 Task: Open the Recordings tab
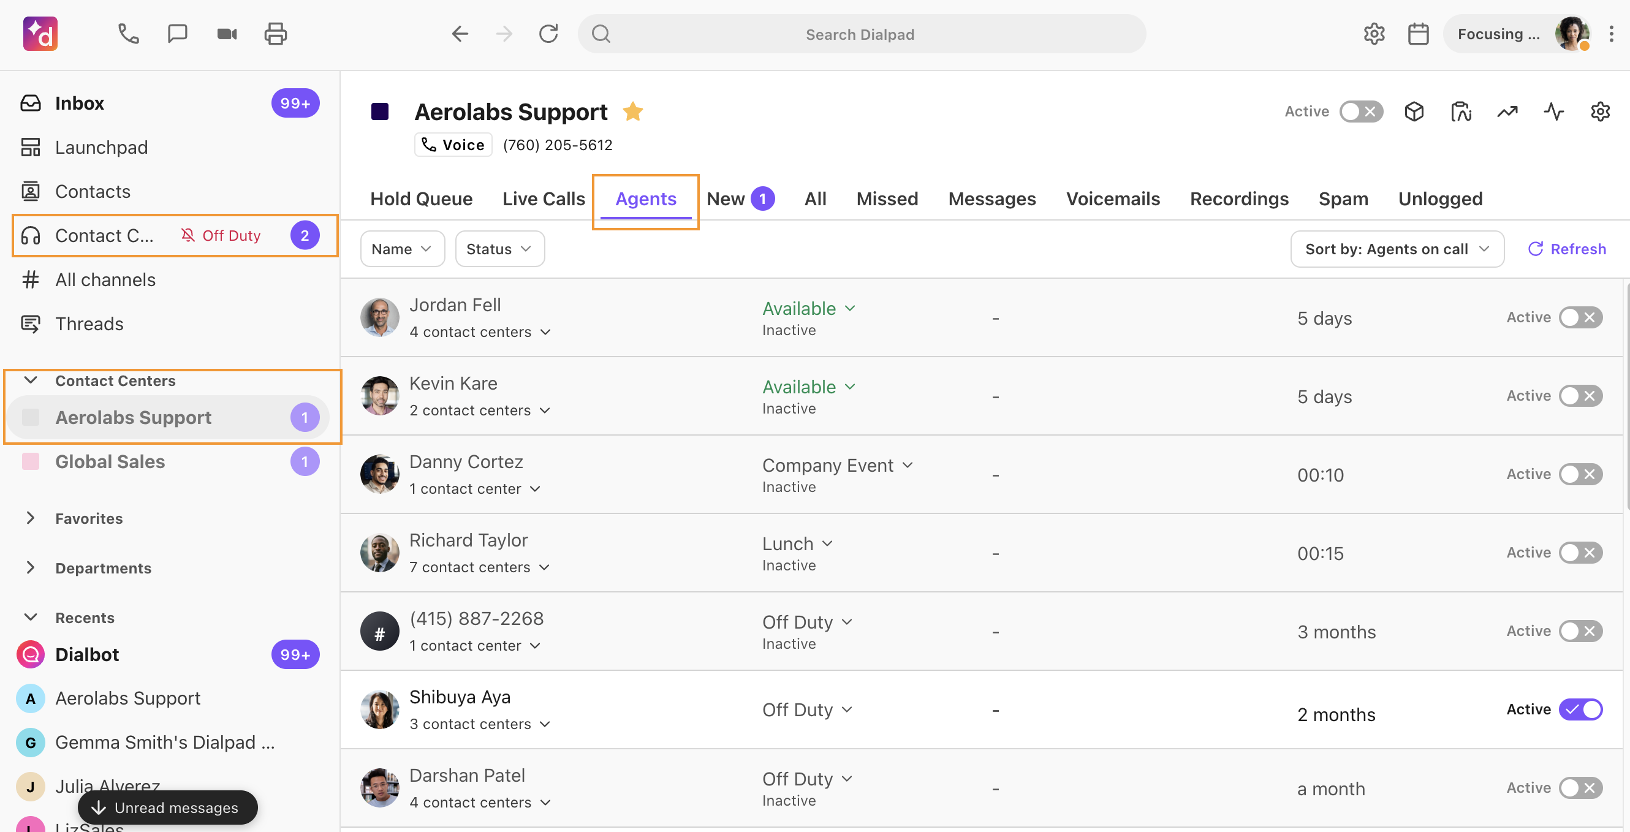tap(1238, 199)
